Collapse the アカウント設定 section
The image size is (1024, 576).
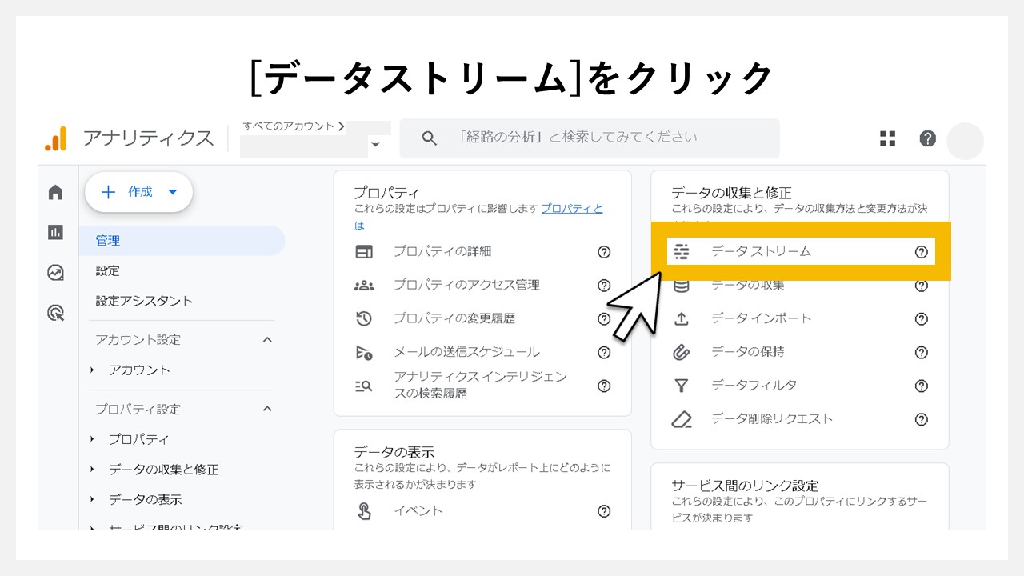click(267, 340)
